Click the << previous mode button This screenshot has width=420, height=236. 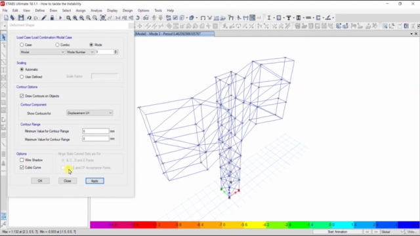click(367, 231)
